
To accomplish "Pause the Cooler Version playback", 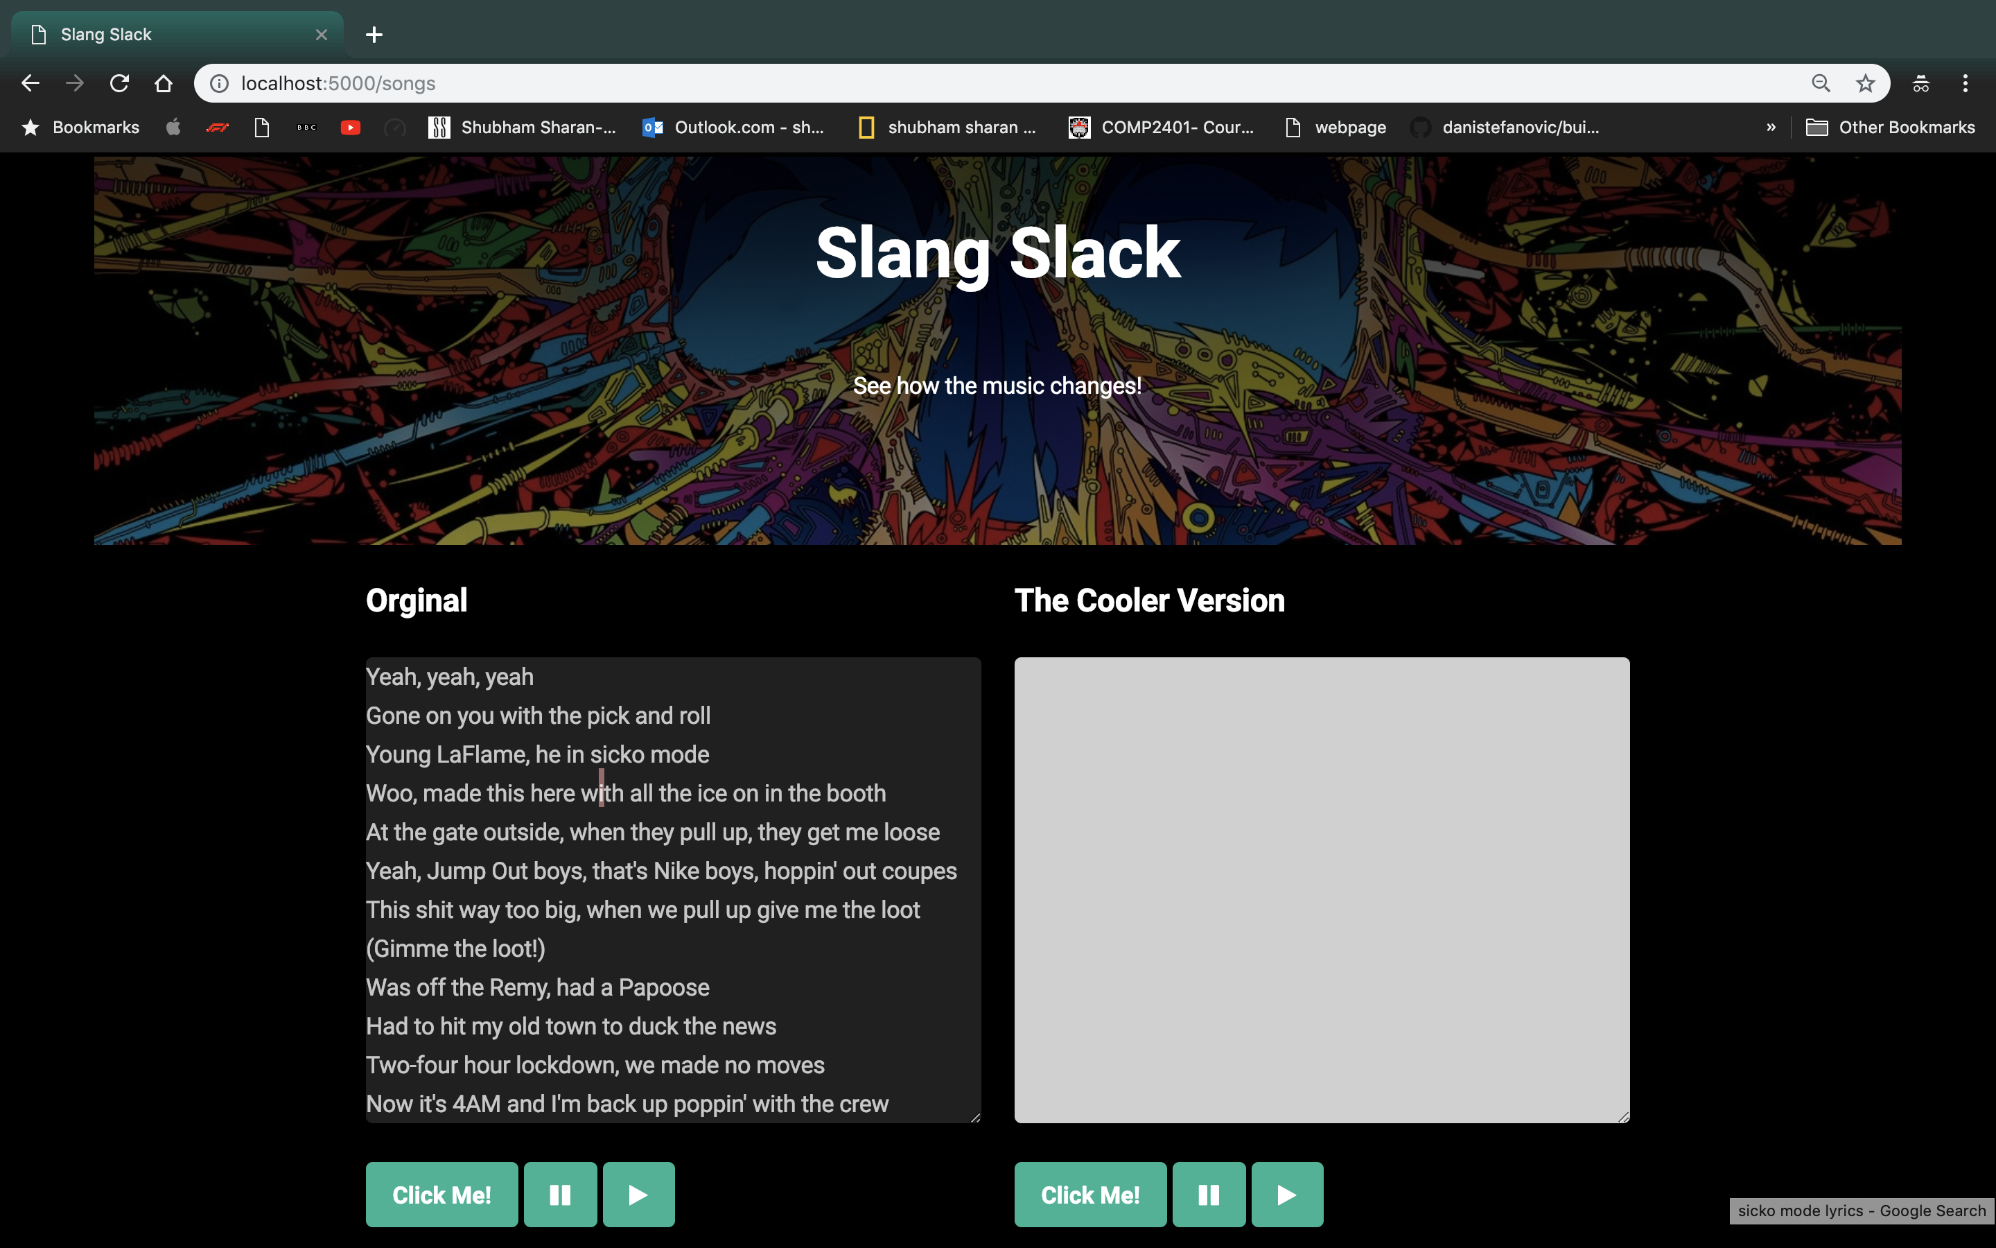I will tap(1208, 1195).
